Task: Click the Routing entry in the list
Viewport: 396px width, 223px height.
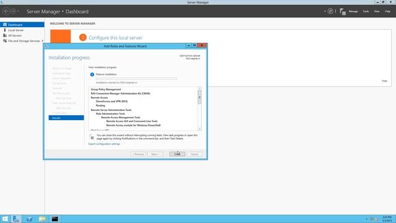Action: coord(100,105)
